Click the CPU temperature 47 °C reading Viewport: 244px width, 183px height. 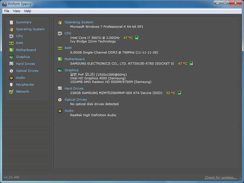coord(128,38)
